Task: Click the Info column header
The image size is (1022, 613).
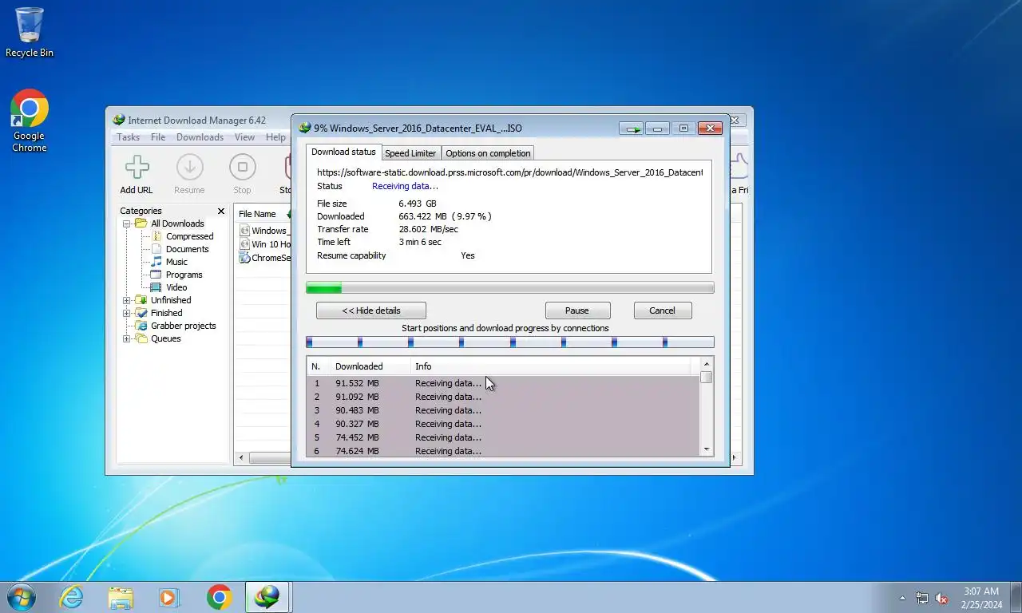Action: click(x=551, y=366)
